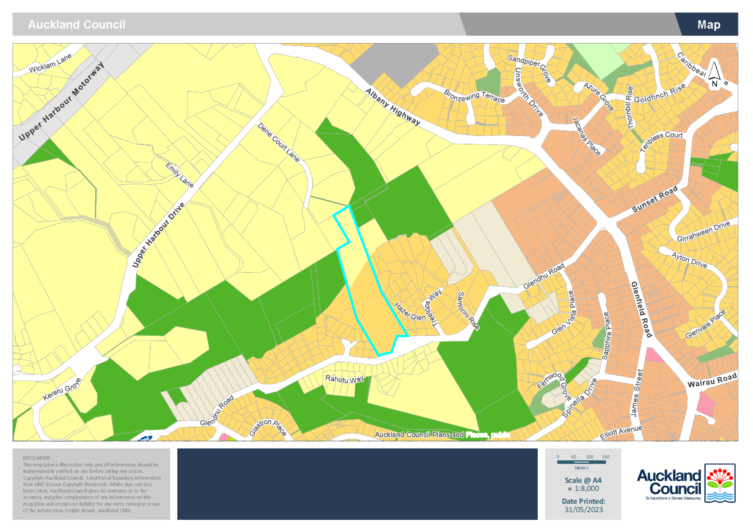The height and width of the screenshot is (532, 753).
Task: Click the dark blue empty legend panel
Action: pyautogui.click(x=357, y=484)
